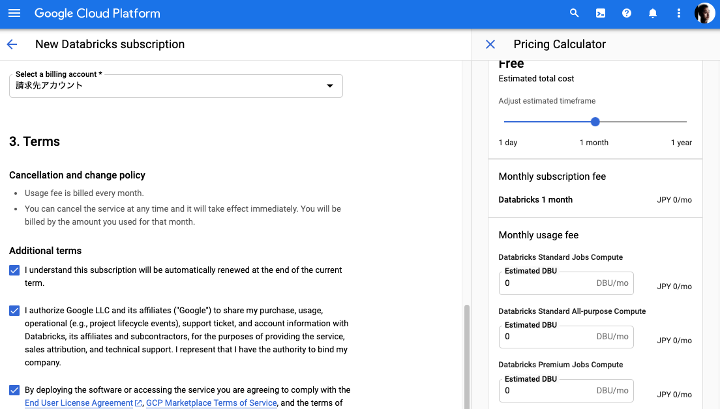Click the search magnifier icon
Screen dimensions: 720x409
click(574, 13)
